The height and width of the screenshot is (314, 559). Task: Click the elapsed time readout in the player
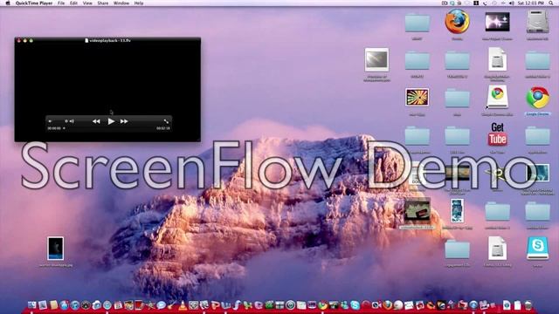[x=54, y=128]
